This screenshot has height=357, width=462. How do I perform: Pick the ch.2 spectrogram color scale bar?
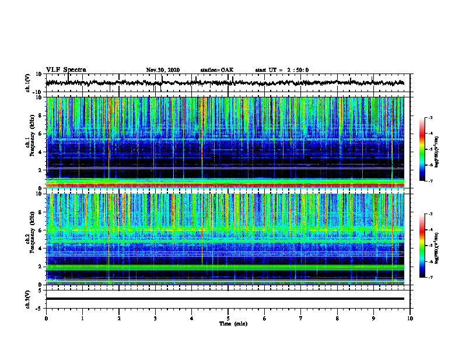coord(422,246)
